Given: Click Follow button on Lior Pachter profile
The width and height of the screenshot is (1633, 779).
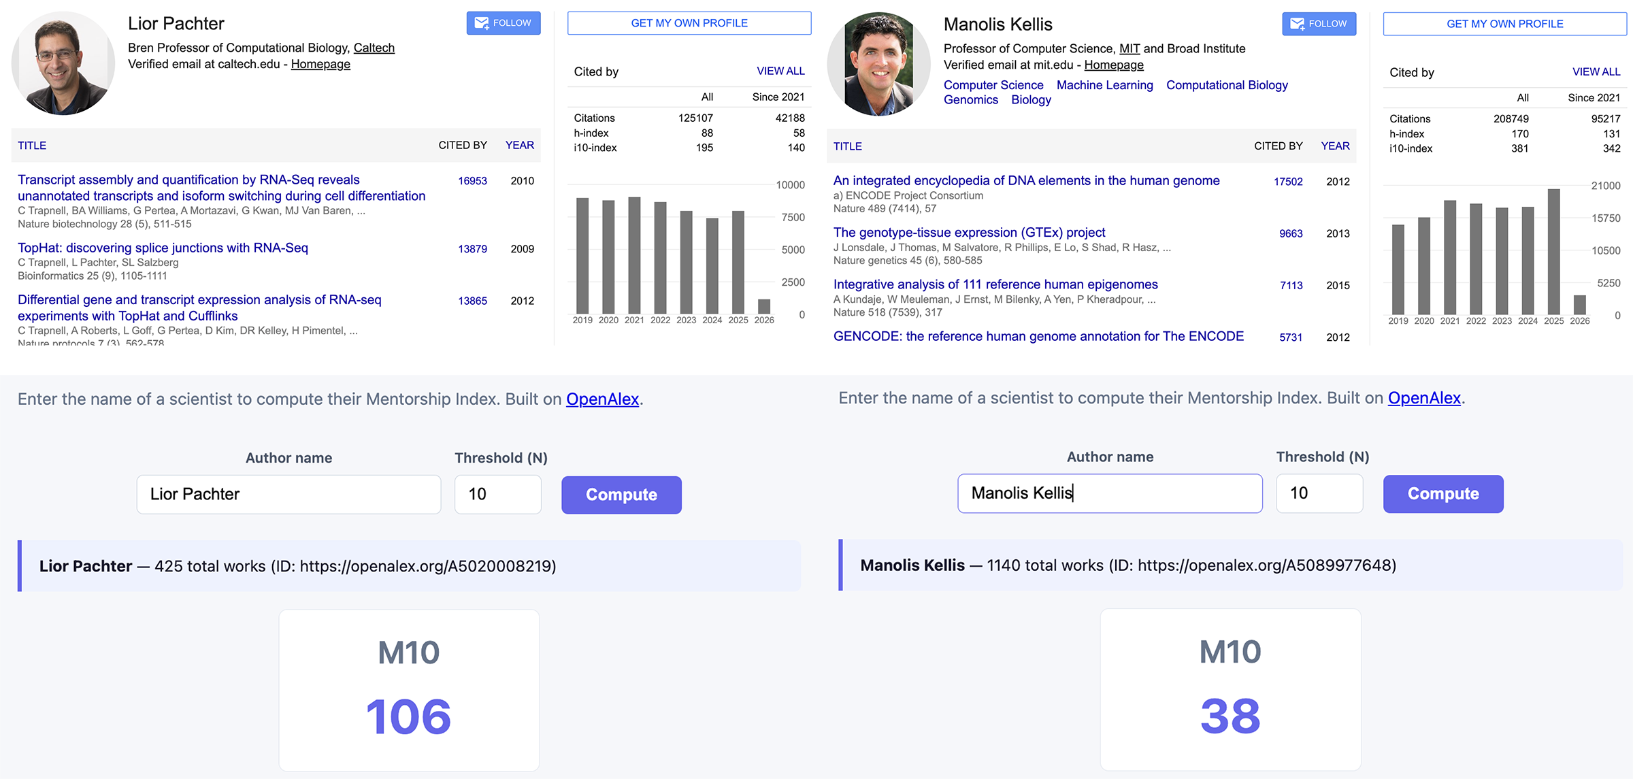Looking at the screenshot, I should 503,23.
